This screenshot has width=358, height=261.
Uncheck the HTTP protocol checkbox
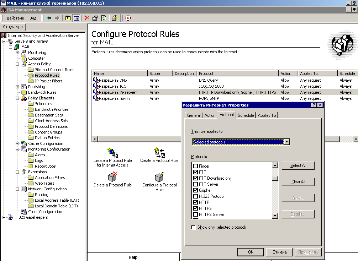point(195,202)
